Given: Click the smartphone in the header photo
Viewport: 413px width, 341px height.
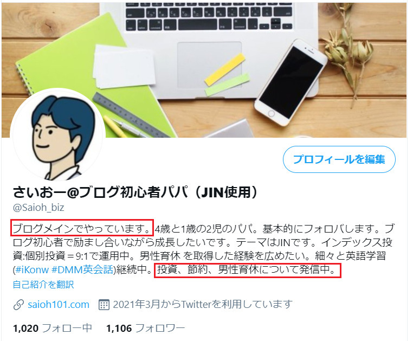Looking at the screenshot, I should pos(291,82).
